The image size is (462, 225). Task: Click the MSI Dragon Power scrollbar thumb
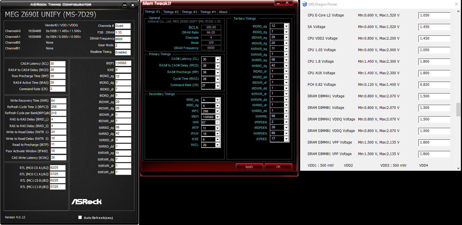pos(458,109)
